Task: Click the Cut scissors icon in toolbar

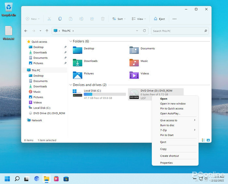Action: pyautogui.click(x=49, y=19)
